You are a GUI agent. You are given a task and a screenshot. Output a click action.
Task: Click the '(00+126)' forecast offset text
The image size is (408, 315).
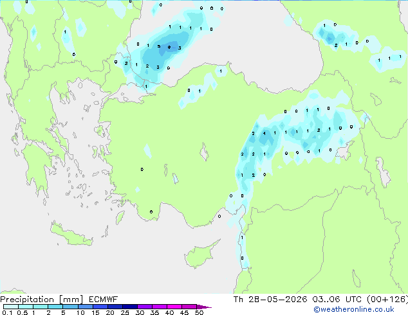387,300
